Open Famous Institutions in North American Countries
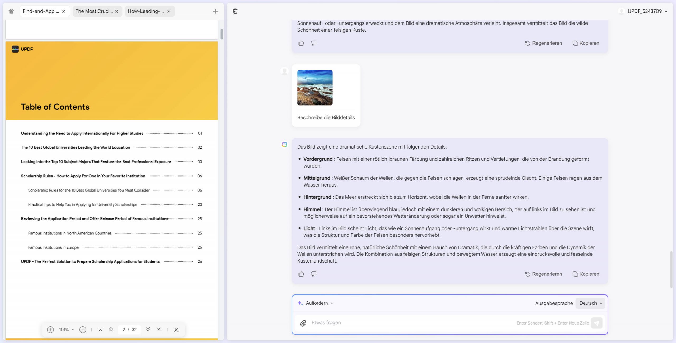Image resolution: width=676 pixels, height=343 pixels. tap(115, 233)
